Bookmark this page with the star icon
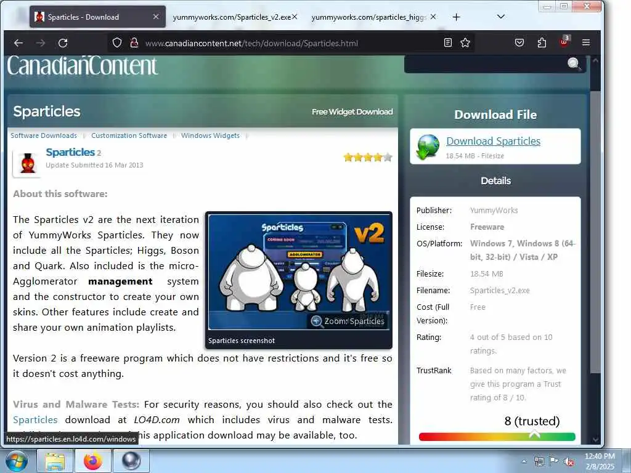This screenshot has height=473, width=631. coord(465,42)
